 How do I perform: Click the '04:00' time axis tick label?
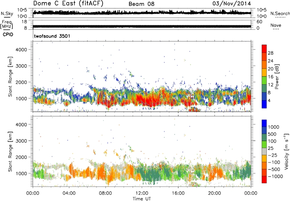[x=69, y=193]
